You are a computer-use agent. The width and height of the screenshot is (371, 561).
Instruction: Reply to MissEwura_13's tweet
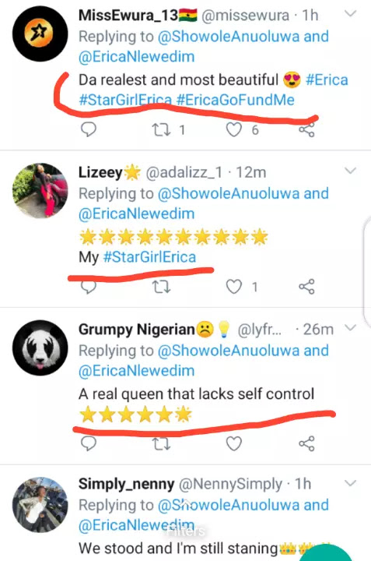point(88,129)
